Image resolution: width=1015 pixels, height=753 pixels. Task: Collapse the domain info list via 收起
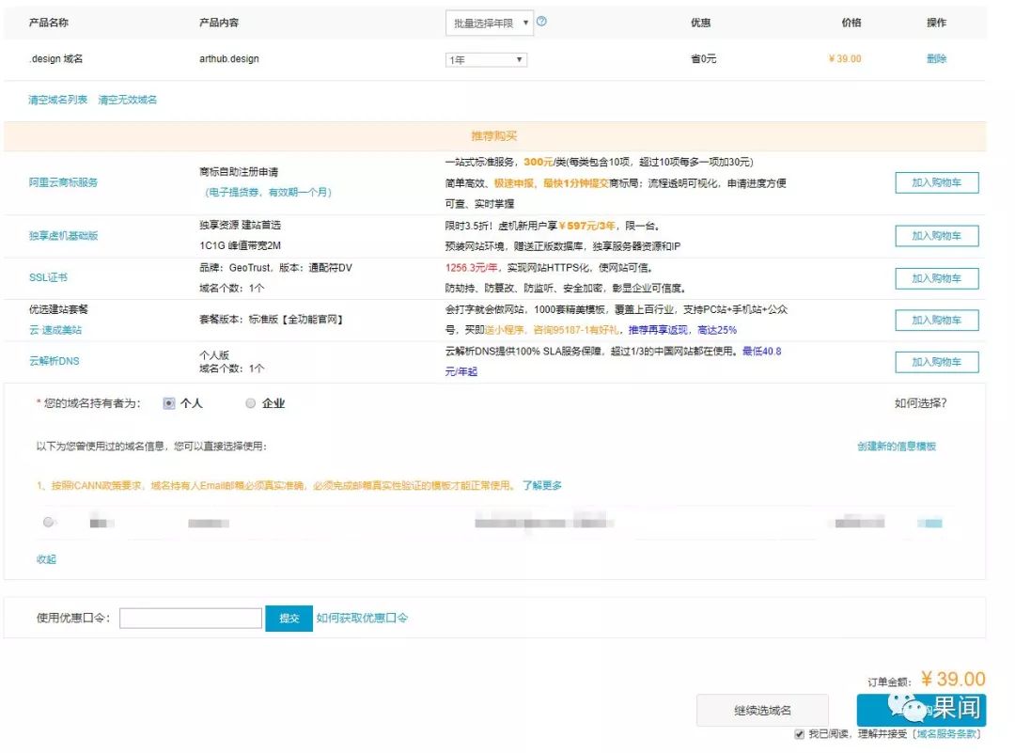tap(46, 558)
